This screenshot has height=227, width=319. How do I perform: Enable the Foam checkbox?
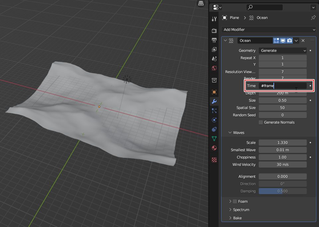coord(235,201)
